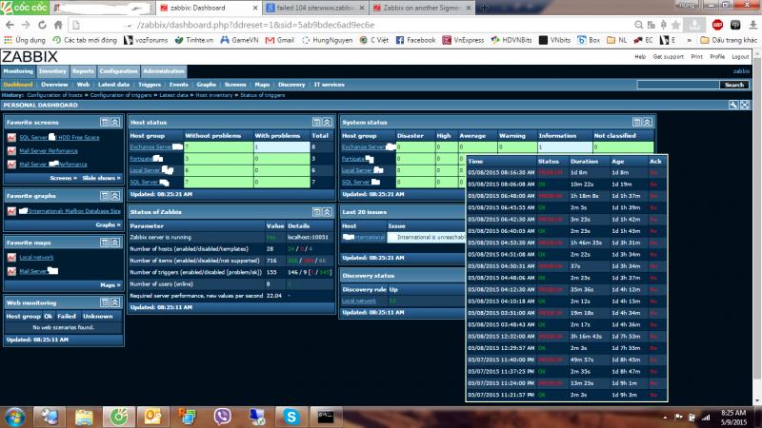
Task: Open Local network discovery rule link
Action: click(359, 301)
